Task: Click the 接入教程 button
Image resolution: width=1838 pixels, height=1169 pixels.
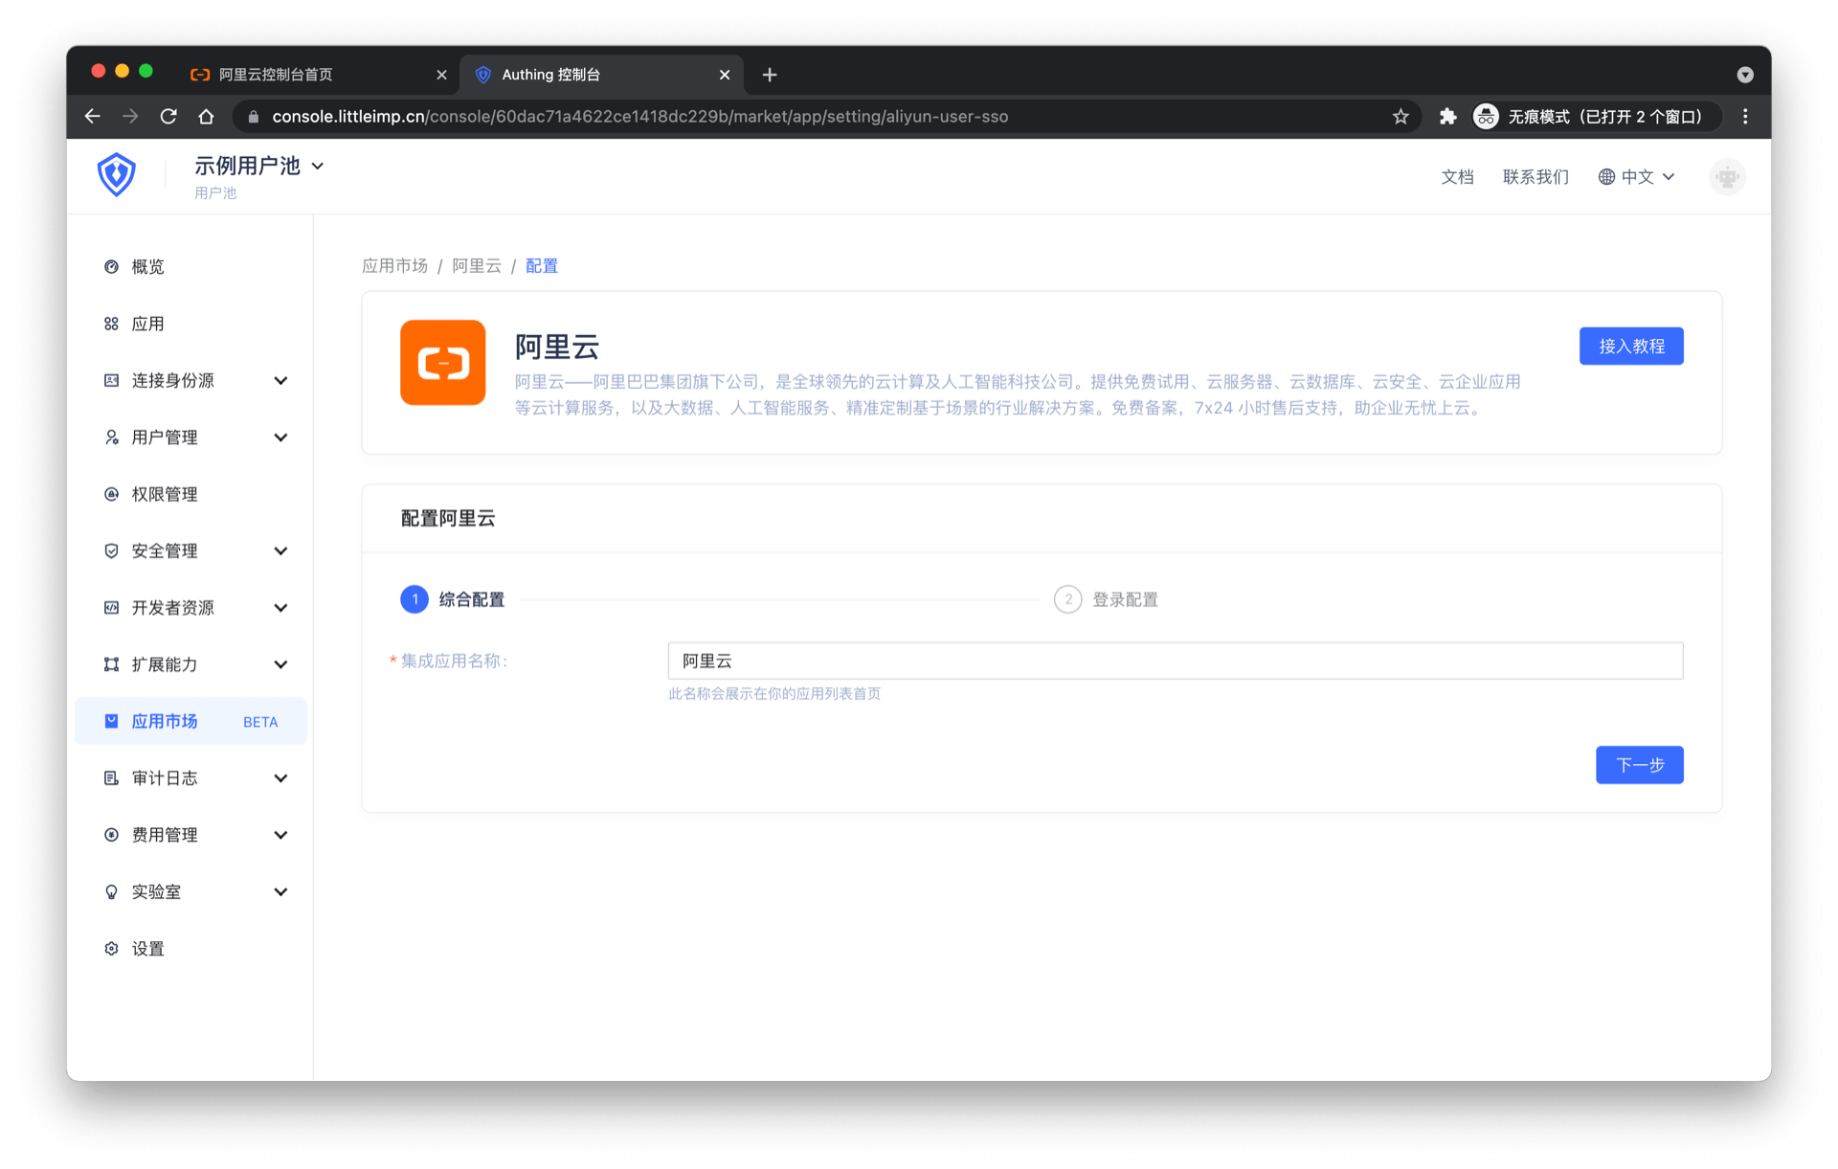Action: pos(1630,347)
